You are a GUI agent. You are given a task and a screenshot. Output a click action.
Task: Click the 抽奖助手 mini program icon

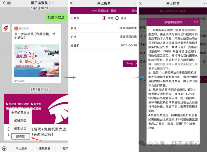(16, 28)
